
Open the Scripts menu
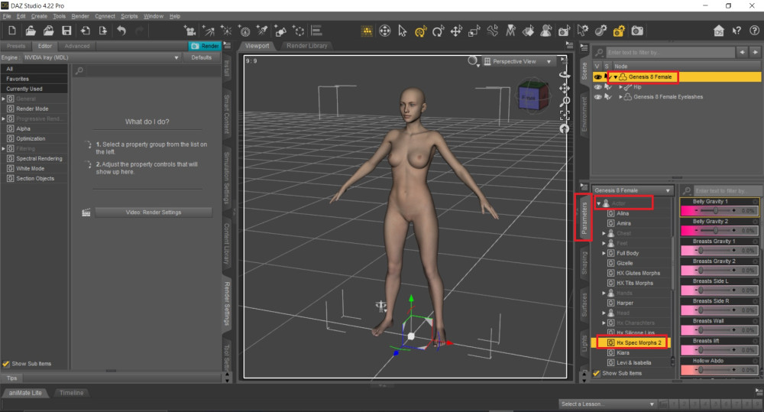coord(129,16)
